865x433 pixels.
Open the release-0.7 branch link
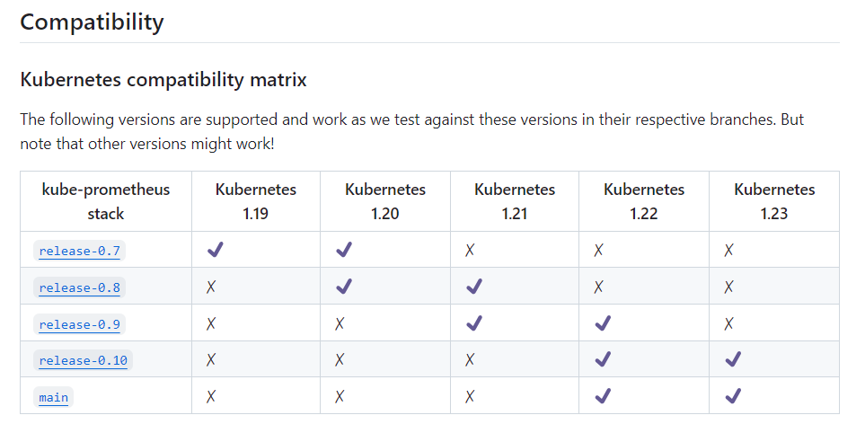tap(79, 251)
